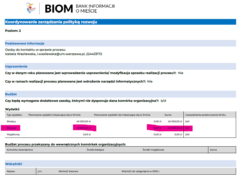Viewport: 248px width, 186px height.
Task: Click the Wskaźniki section header
Action: [14, 164]
